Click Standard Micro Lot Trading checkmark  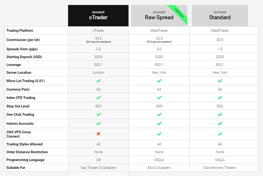(220, 81)
